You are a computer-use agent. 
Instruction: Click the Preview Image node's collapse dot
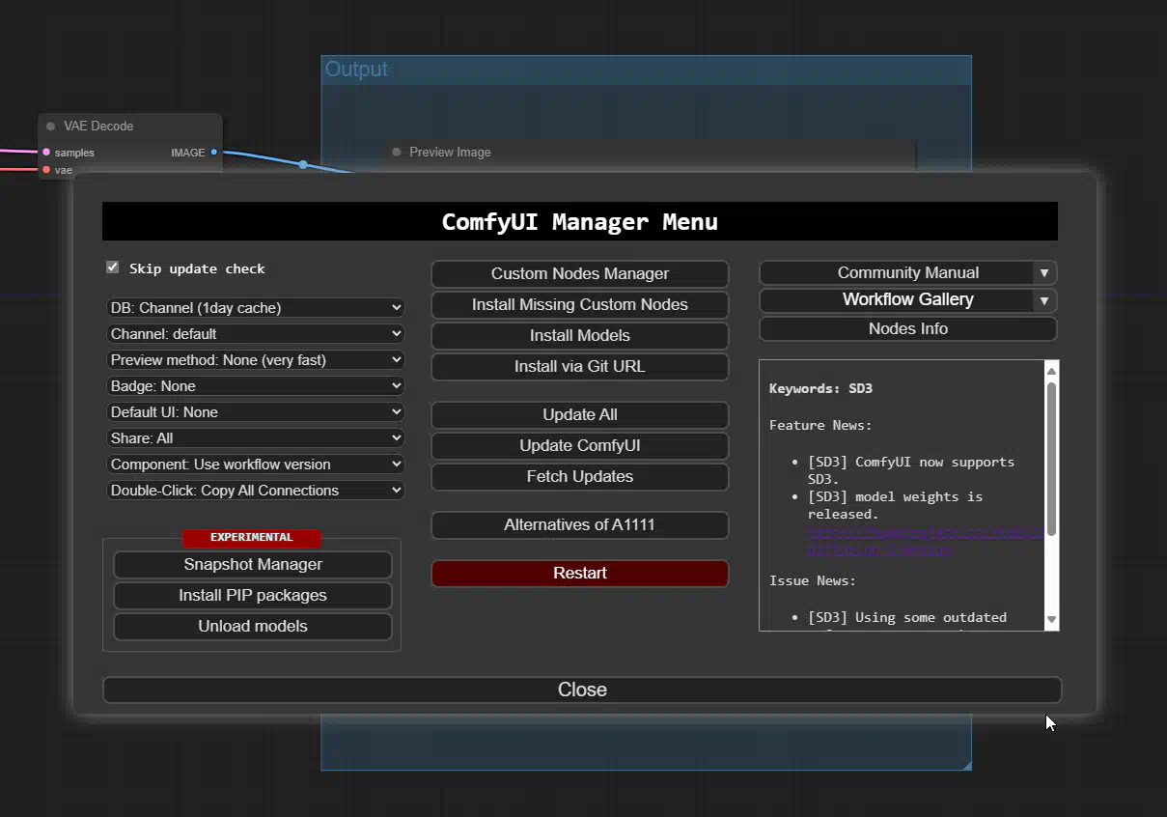point(397,153)
